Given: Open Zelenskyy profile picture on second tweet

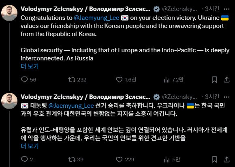Looking at the screenshot, I should point(9,101).
